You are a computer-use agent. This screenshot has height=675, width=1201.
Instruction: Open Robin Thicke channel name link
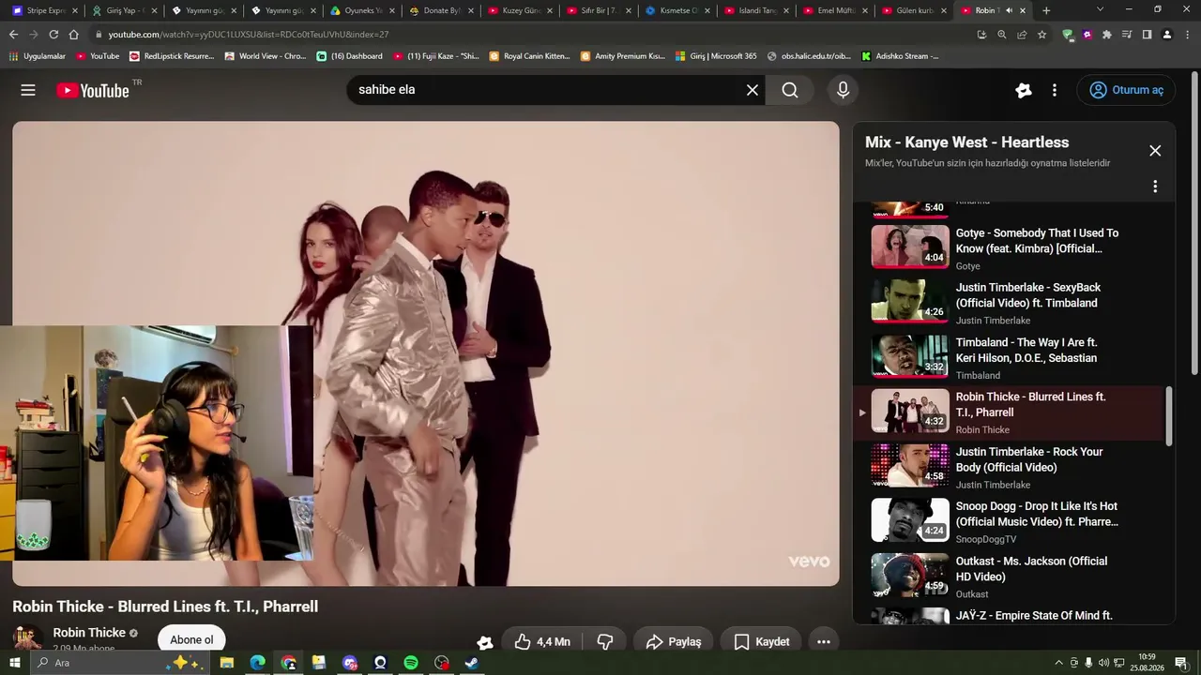pos(89,633)
